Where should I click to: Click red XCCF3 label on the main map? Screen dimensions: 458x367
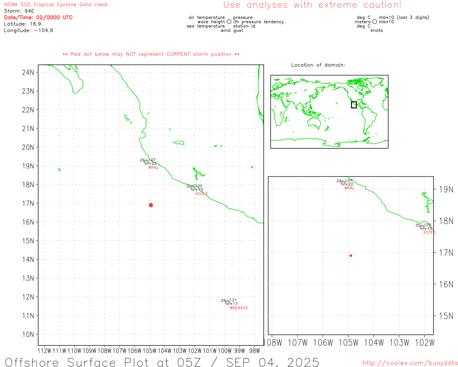[201, 194]
